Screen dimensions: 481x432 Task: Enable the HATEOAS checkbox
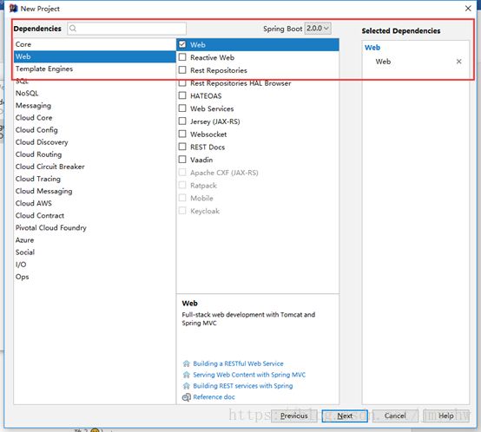(x=182, y=95)
